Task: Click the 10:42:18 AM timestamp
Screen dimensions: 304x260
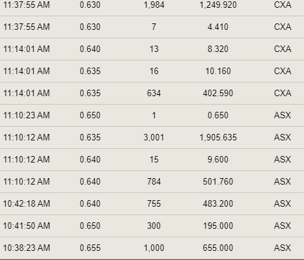Action: coord(27,203)
